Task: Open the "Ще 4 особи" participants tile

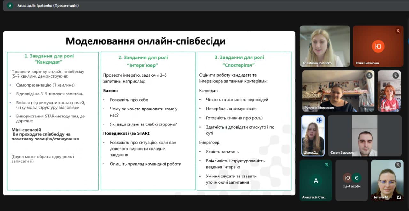Action: (x=351, y=180)
